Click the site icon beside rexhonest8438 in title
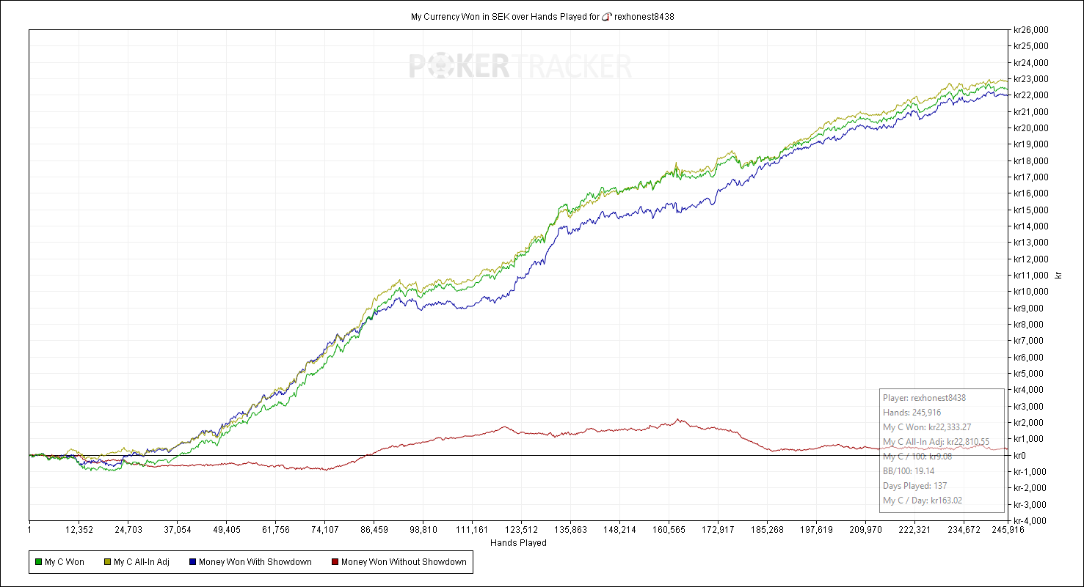1084x587 pixels. 606,16
